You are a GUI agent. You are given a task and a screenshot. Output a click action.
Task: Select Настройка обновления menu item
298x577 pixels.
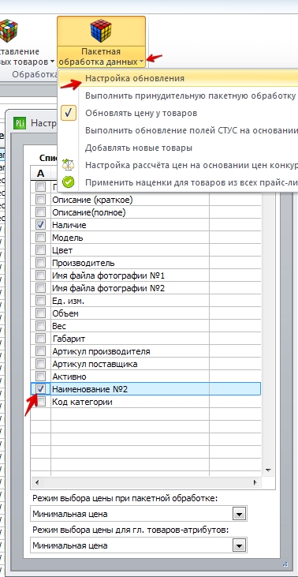[135, 78]
